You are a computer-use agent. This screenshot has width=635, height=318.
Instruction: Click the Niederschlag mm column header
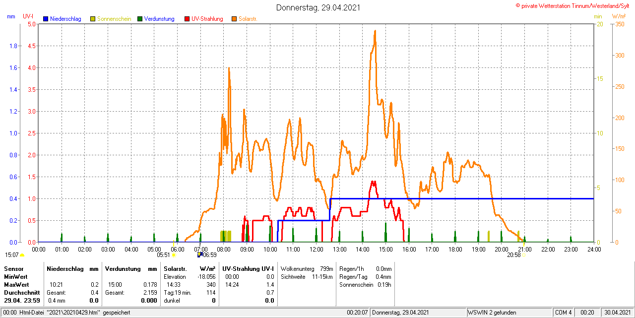73,268
